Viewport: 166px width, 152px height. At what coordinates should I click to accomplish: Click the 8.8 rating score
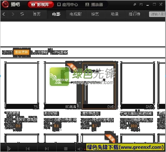pyautogui.click(x=56, y=126)
